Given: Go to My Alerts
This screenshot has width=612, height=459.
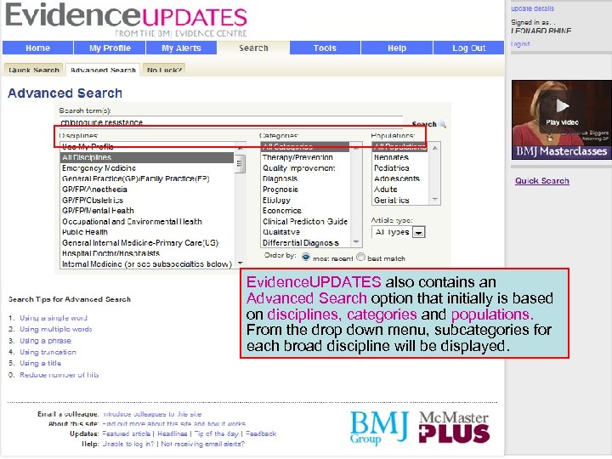Looking at the screenshot, I should [x=182, y=48].
